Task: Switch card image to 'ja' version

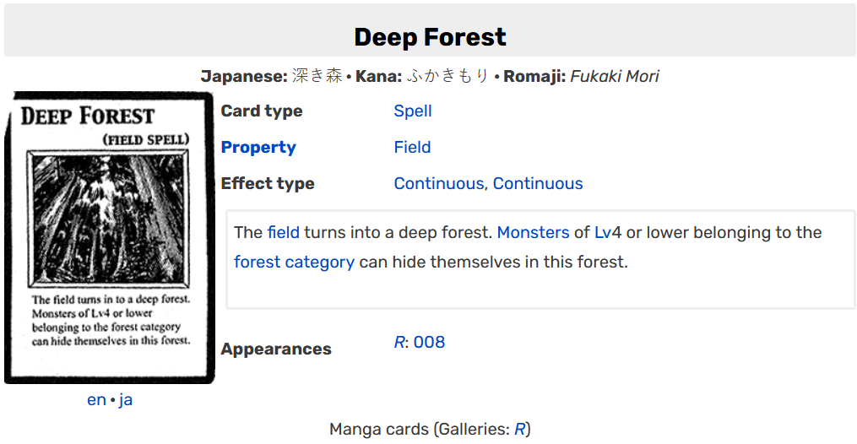Action: (x=126, y=400)
